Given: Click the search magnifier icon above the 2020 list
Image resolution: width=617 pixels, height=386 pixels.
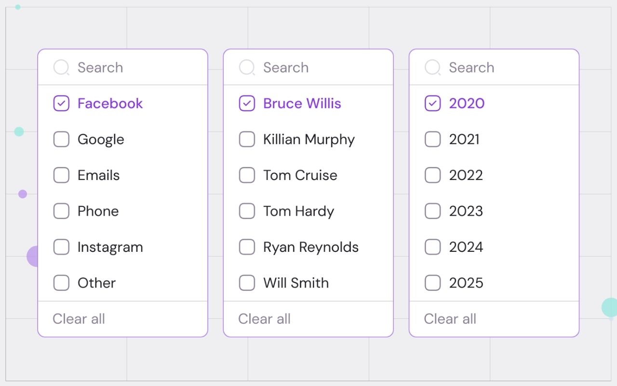Looking at the screenshot, I should point(432,68).
